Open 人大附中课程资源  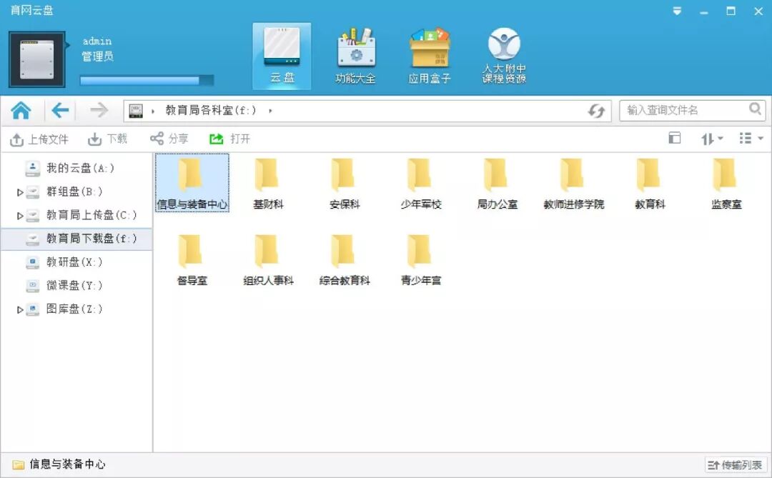coord(504,54)
